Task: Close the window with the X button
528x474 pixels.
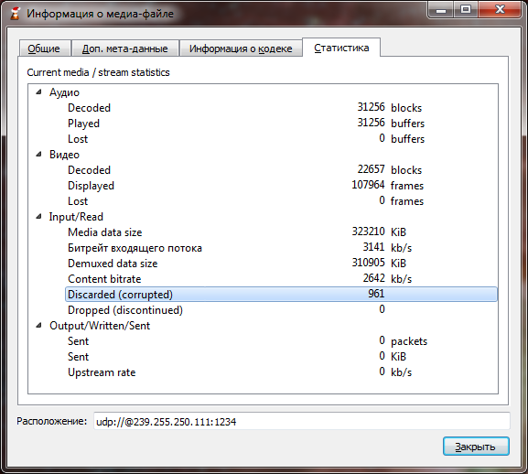Action: click(x=500, y=10)
